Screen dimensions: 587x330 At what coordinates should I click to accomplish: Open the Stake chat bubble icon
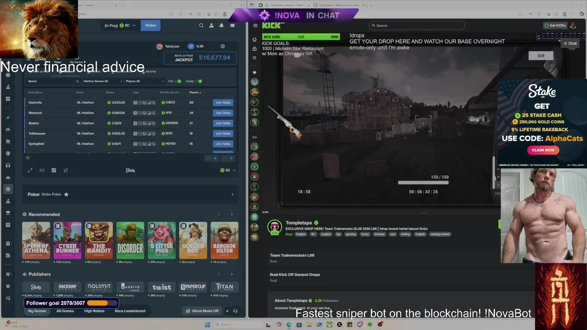pos(233,26)
